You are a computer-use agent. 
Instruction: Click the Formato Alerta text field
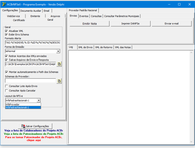coord(33,43)
